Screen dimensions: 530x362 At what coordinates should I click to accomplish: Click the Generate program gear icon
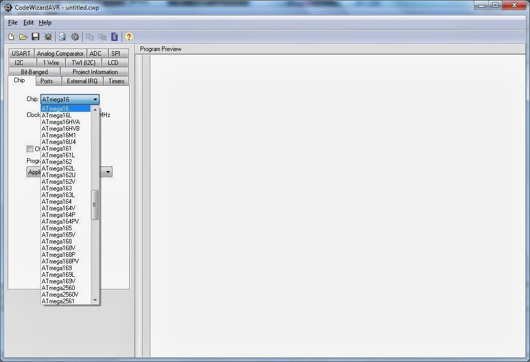pos(75,37)
